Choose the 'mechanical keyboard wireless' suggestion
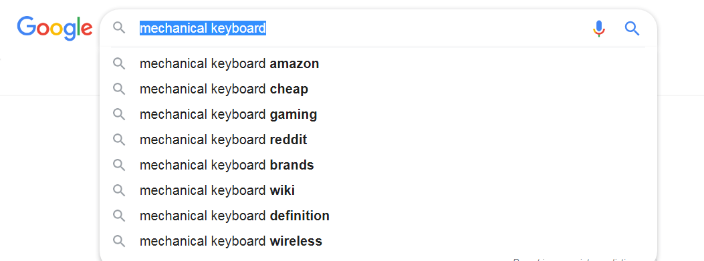The image size is (704, 261). click(x=378, y=241)
